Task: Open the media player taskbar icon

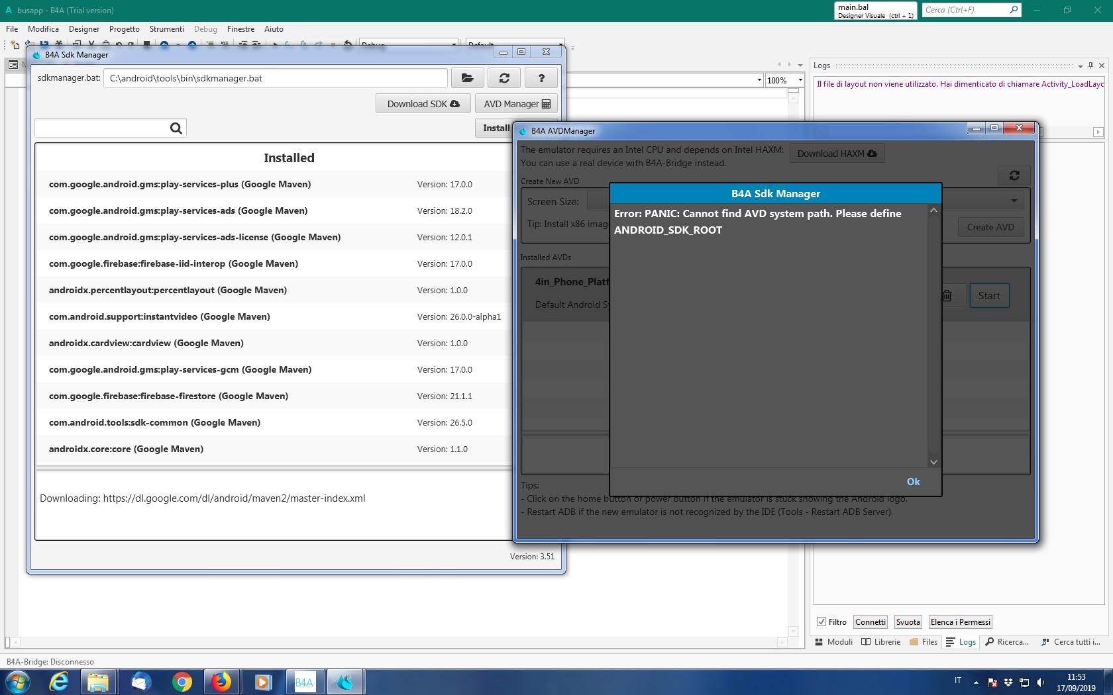Action: tap(263, 682)
